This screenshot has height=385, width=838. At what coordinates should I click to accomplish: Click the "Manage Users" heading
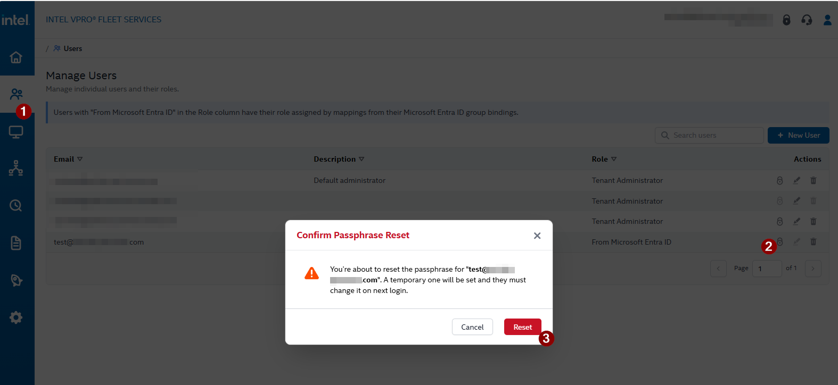(81, 76)
